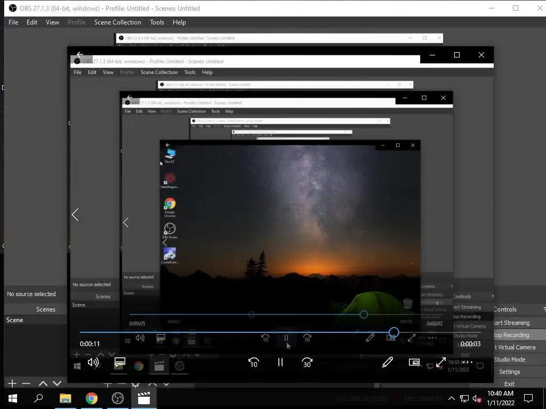
Task: Open the taskbar clock showing 10:40 AM
Action: (500, 398)
